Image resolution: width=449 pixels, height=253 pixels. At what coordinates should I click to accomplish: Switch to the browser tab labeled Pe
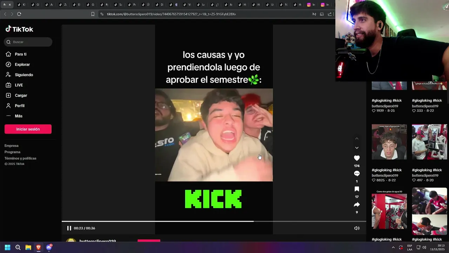(132, 5)
